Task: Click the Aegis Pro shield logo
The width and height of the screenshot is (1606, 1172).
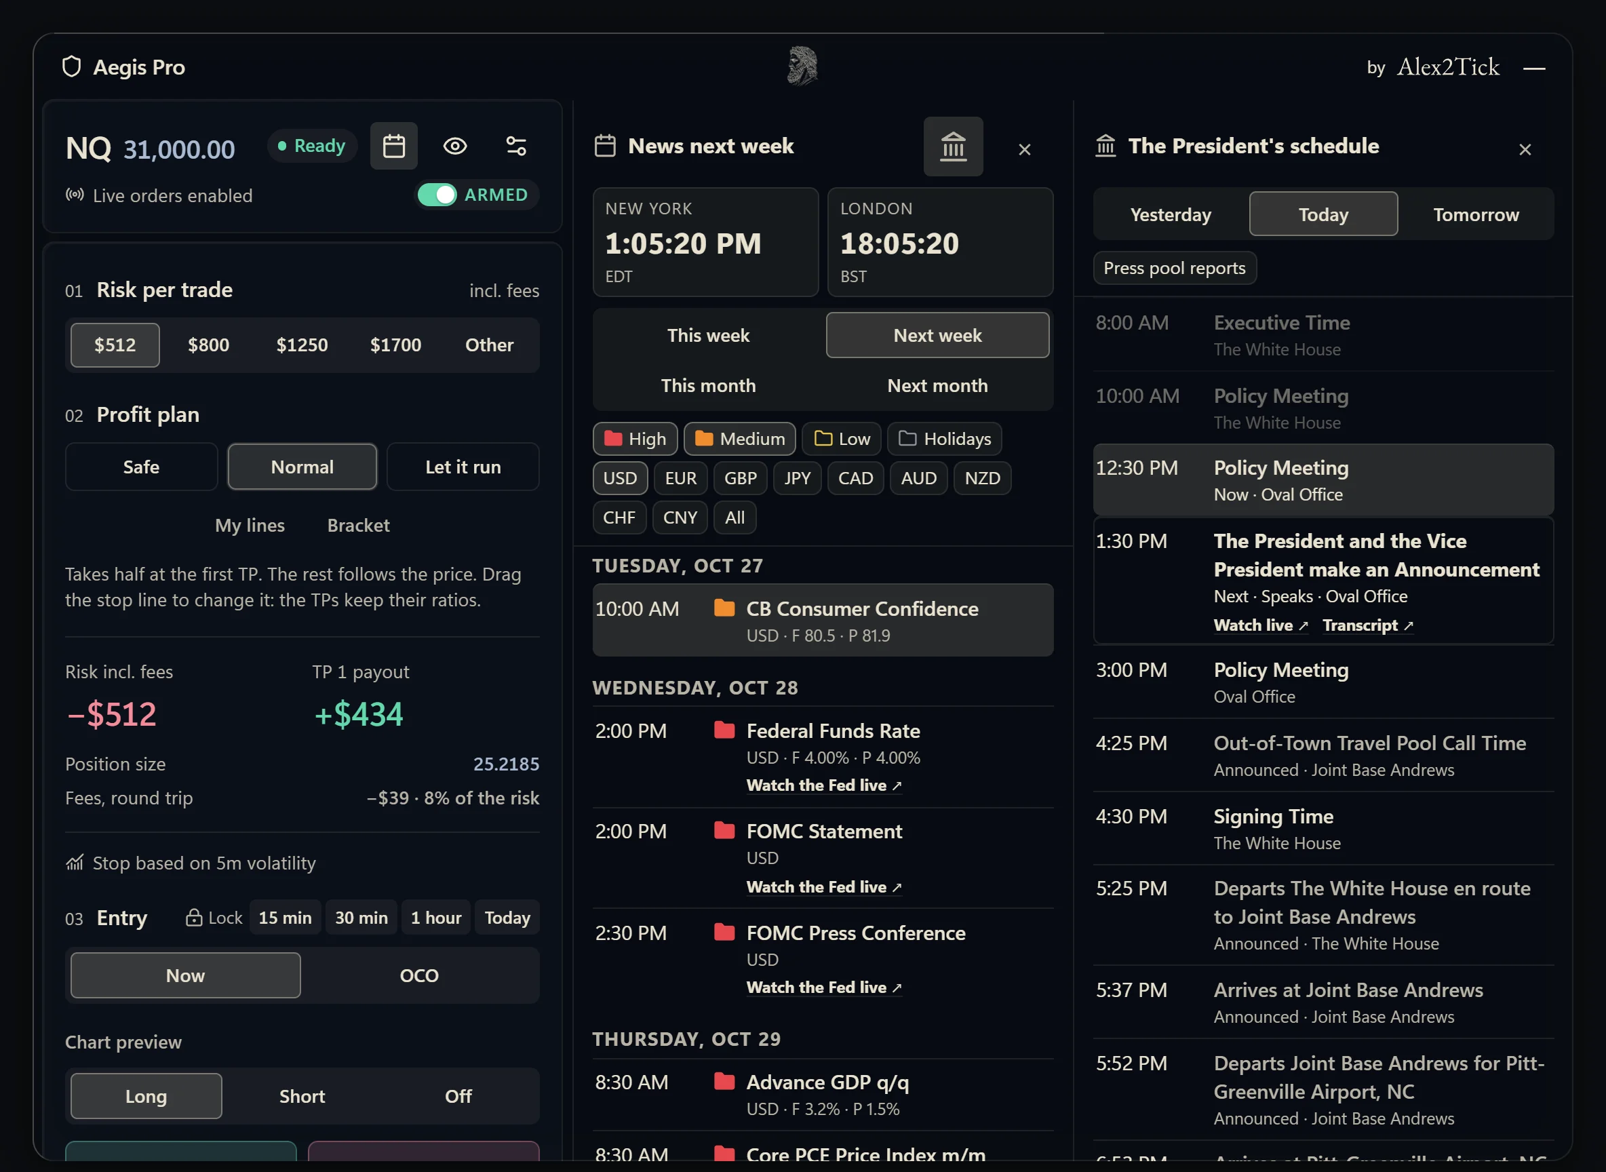Action: pos(72,66)
